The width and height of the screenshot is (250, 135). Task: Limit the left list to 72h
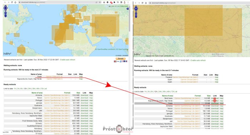(x=42, y=89)
